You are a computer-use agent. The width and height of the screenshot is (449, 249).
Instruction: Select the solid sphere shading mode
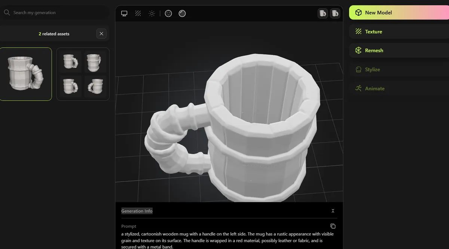point(182,13)
